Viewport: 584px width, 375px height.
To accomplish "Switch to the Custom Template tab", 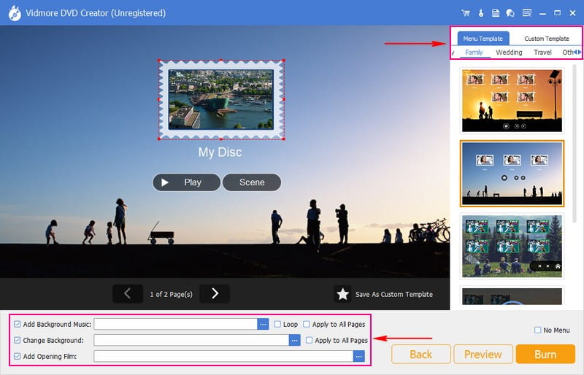I will (546, 39).
